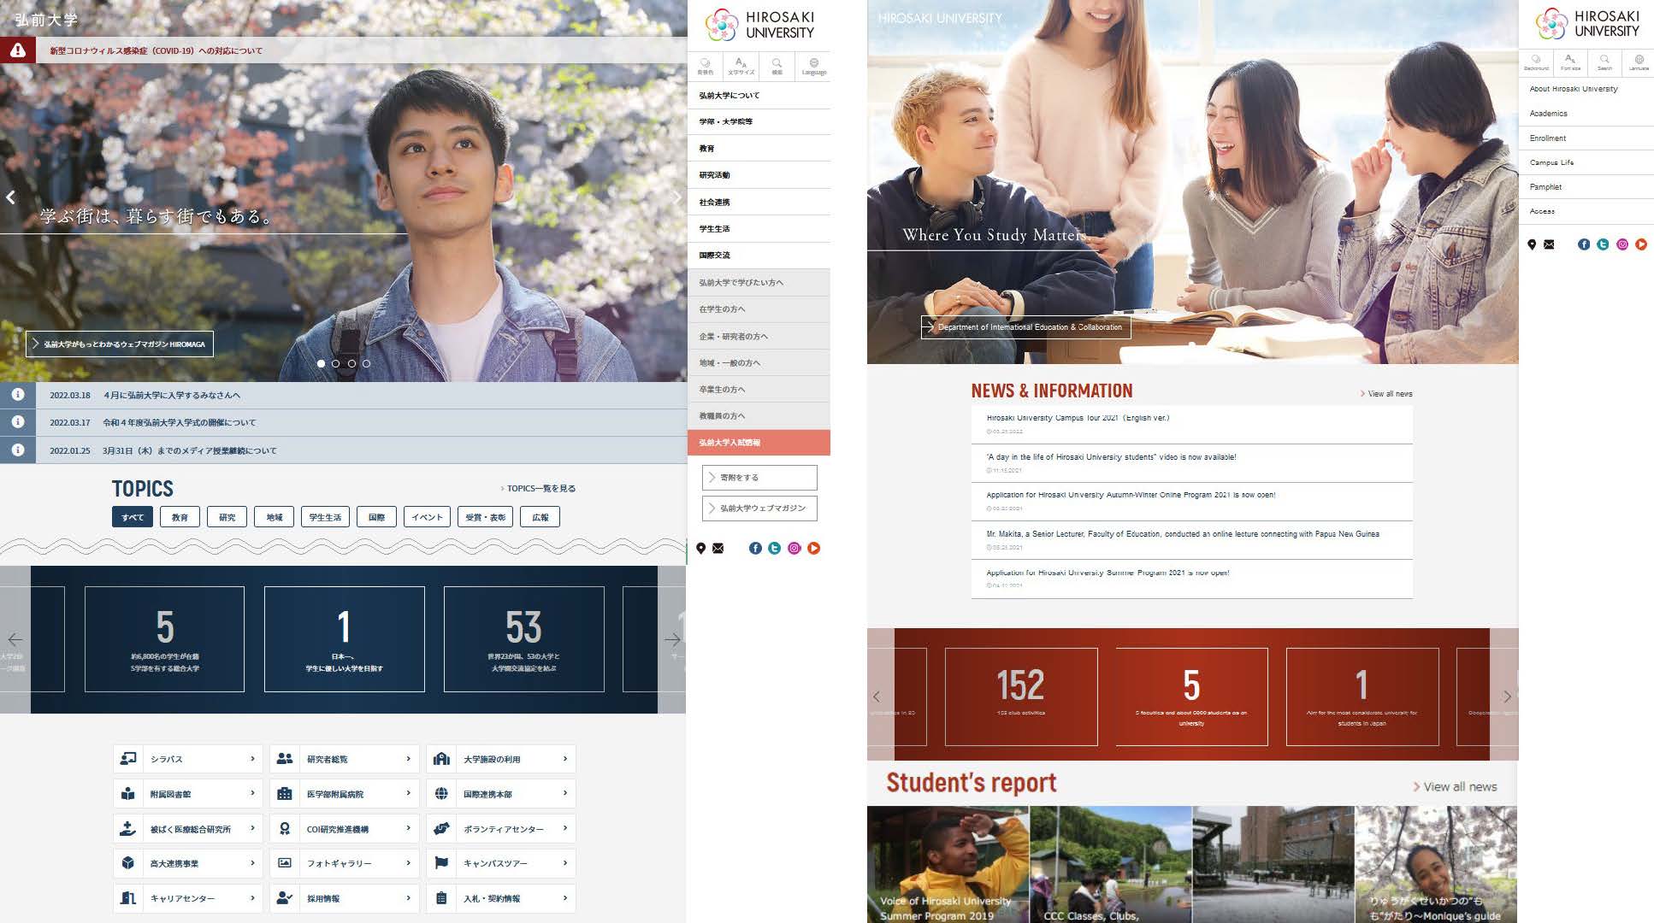
Task: Click the フォトギャラリー picture icon
Action: [285, 863]
